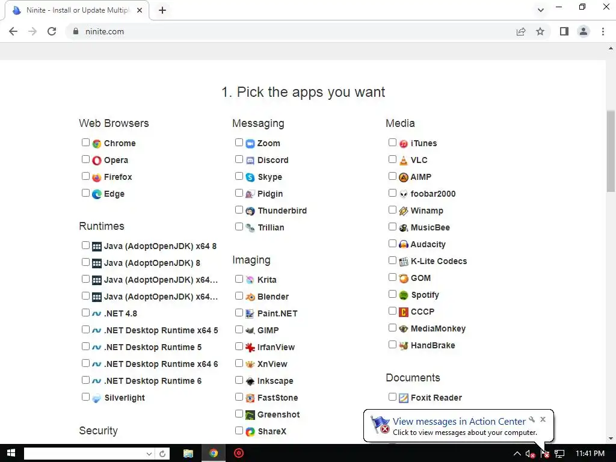Image resolution: width=616 pixels, height=462 pixels.
Task: Click the Firefox logo icon
Action: coord(97,177)
